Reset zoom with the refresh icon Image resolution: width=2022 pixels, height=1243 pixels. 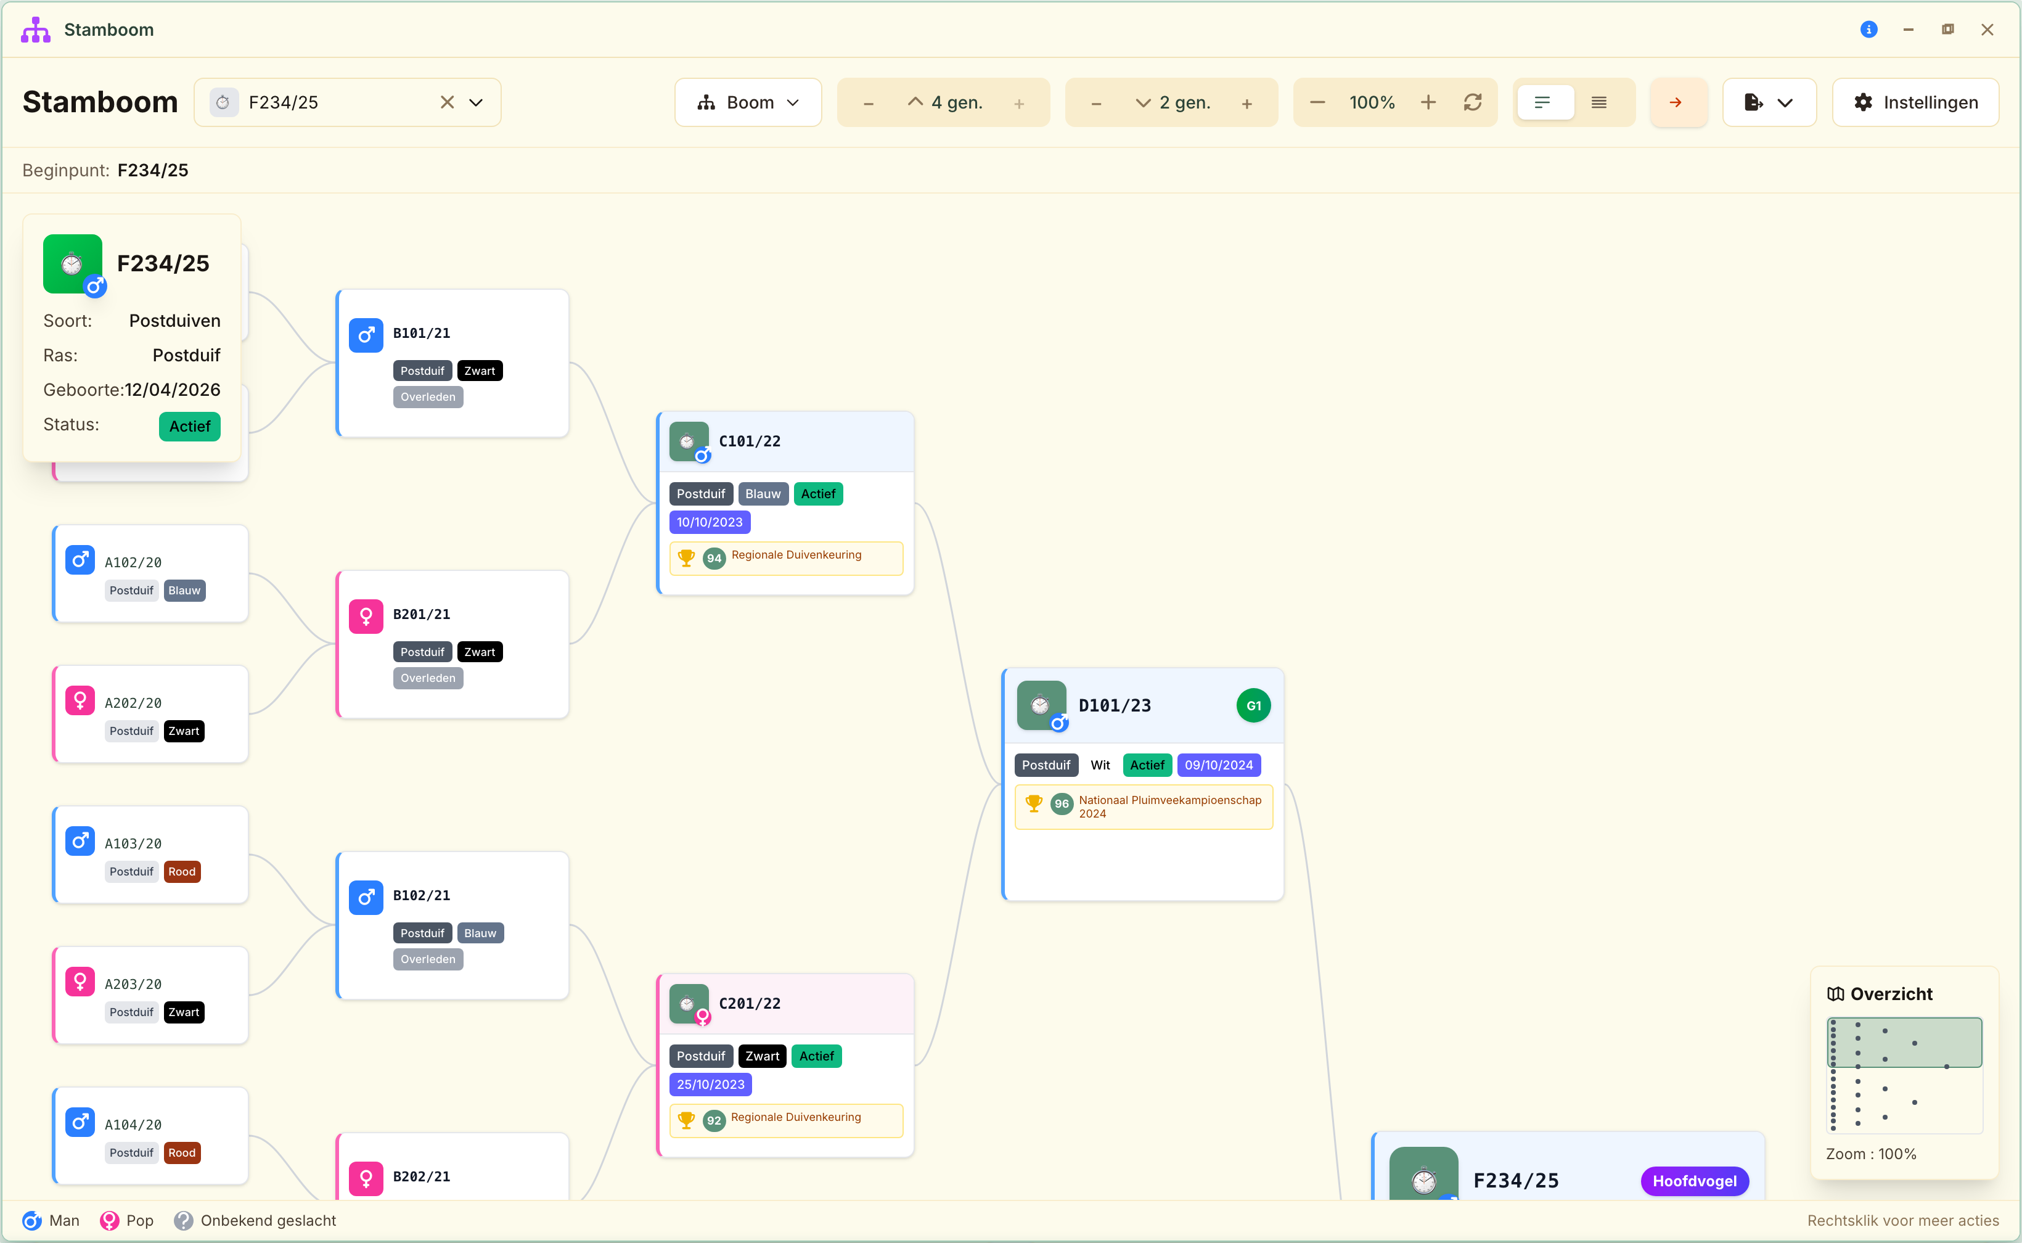[x=1473, y=102]
